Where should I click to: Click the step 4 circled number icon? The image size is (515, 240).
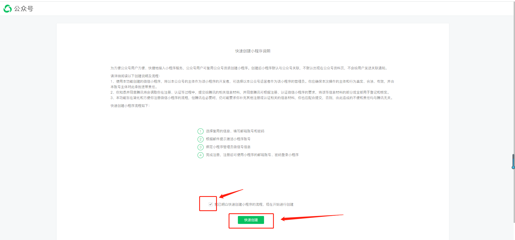(x=201, y=155)
